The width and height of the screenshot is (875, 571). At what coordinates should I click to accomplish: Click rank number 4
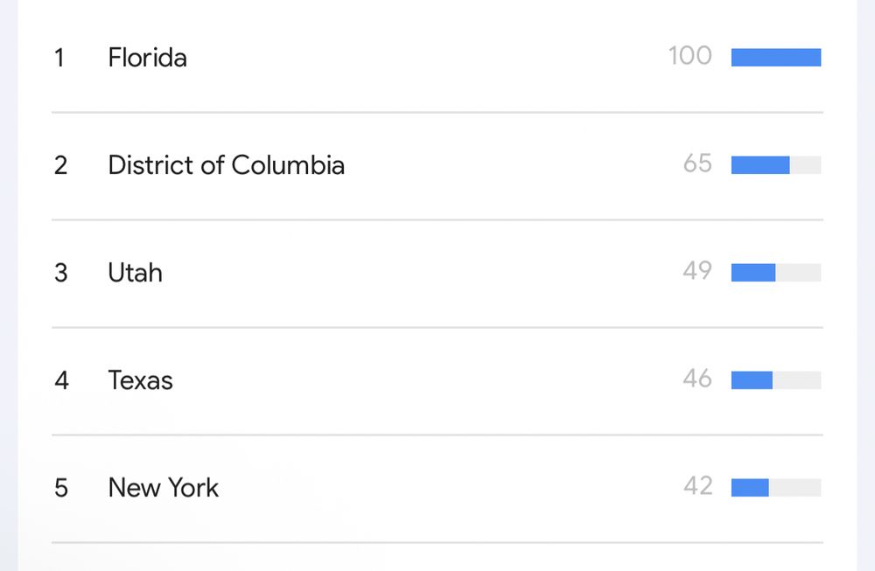click(61, 381)
